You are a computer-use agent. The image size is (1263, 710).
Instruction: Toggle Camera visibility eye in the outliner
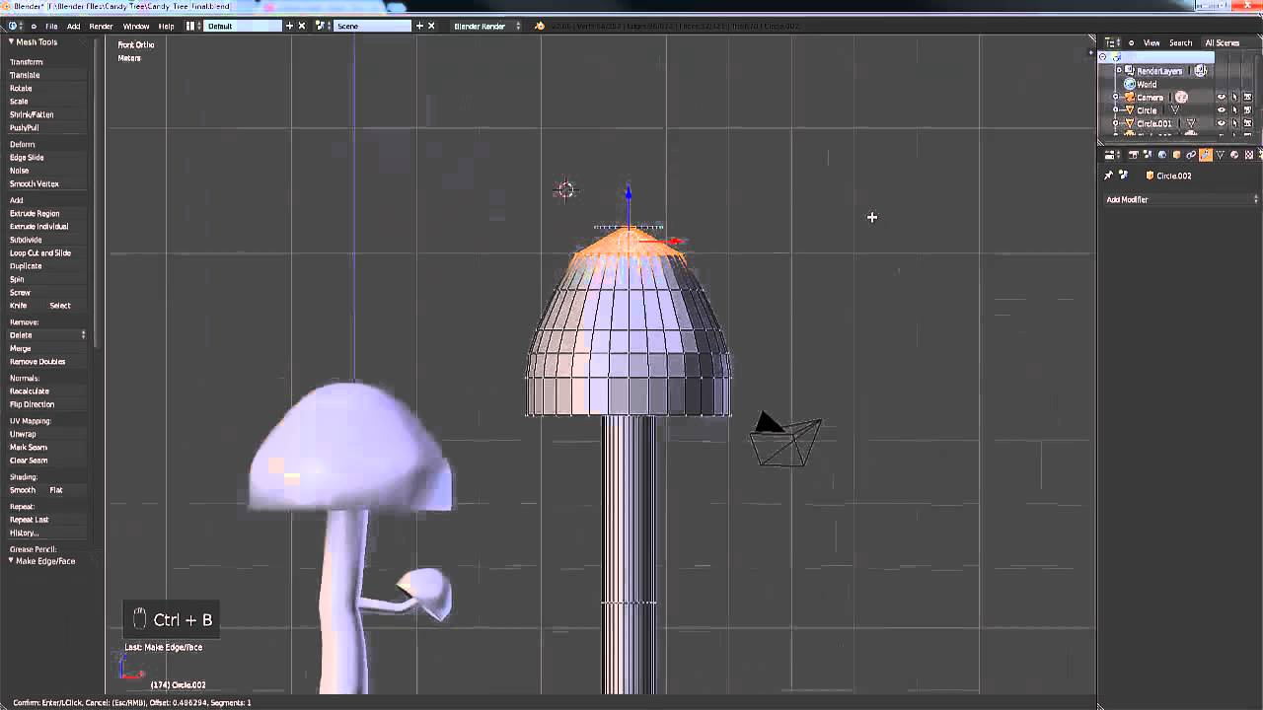pos(1221,97)
